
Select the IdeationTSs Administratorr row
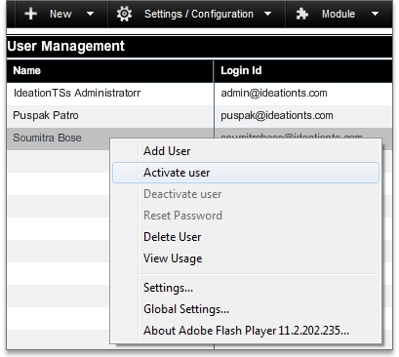coord(199,94)
